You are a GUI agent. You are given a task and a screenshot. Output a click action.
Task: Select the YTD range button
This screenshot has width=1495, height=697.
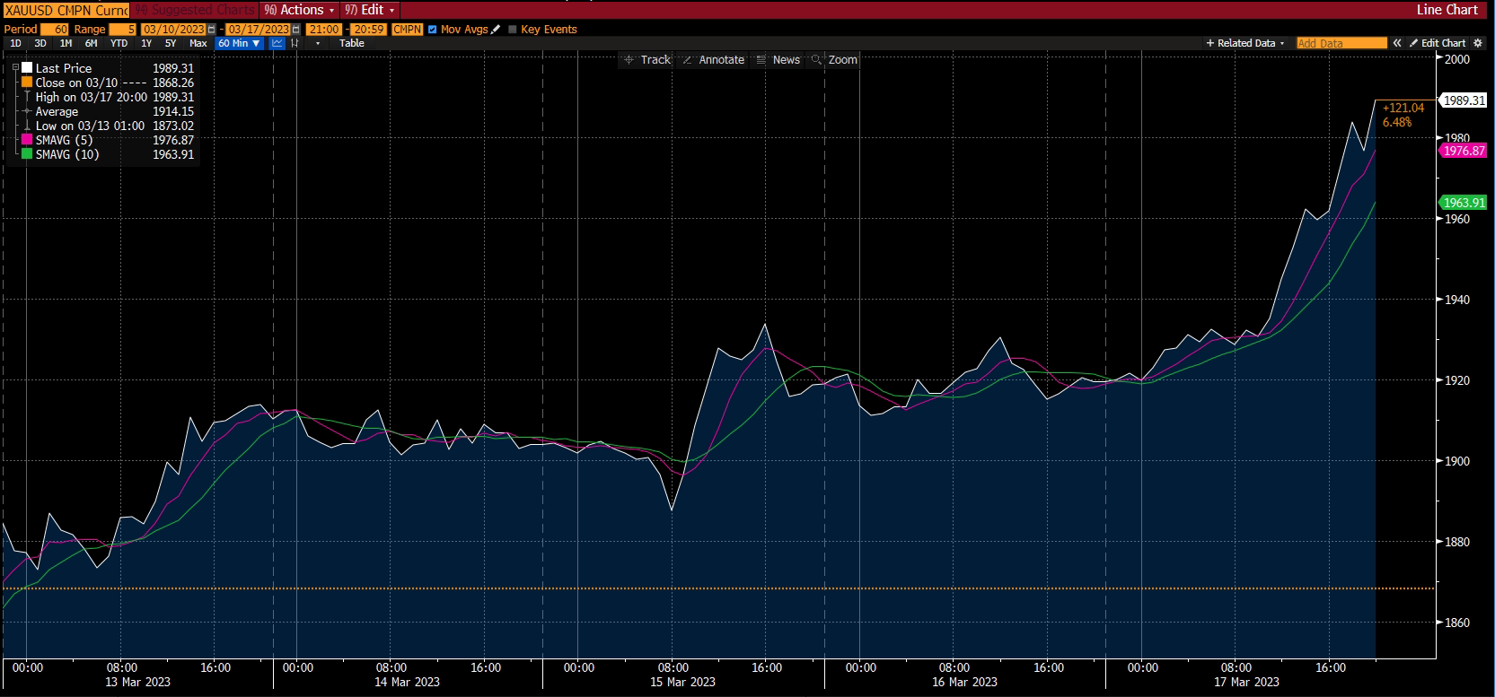click(119, 43)
